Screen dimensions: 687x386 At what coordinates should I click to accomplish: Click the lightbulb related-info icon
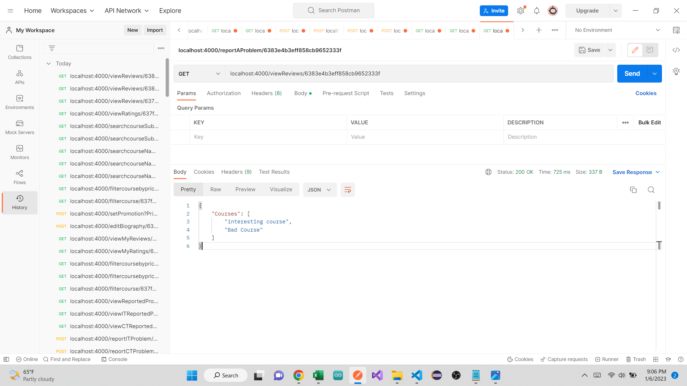click(x=676, y=71)
